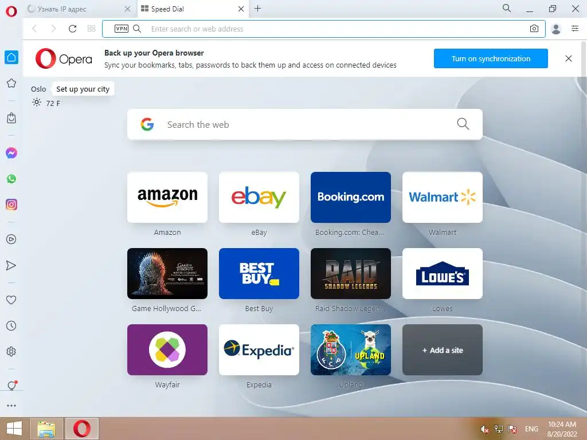Open sidebar setup three dots
The image size is (587, 440).
tap(11, 406)
